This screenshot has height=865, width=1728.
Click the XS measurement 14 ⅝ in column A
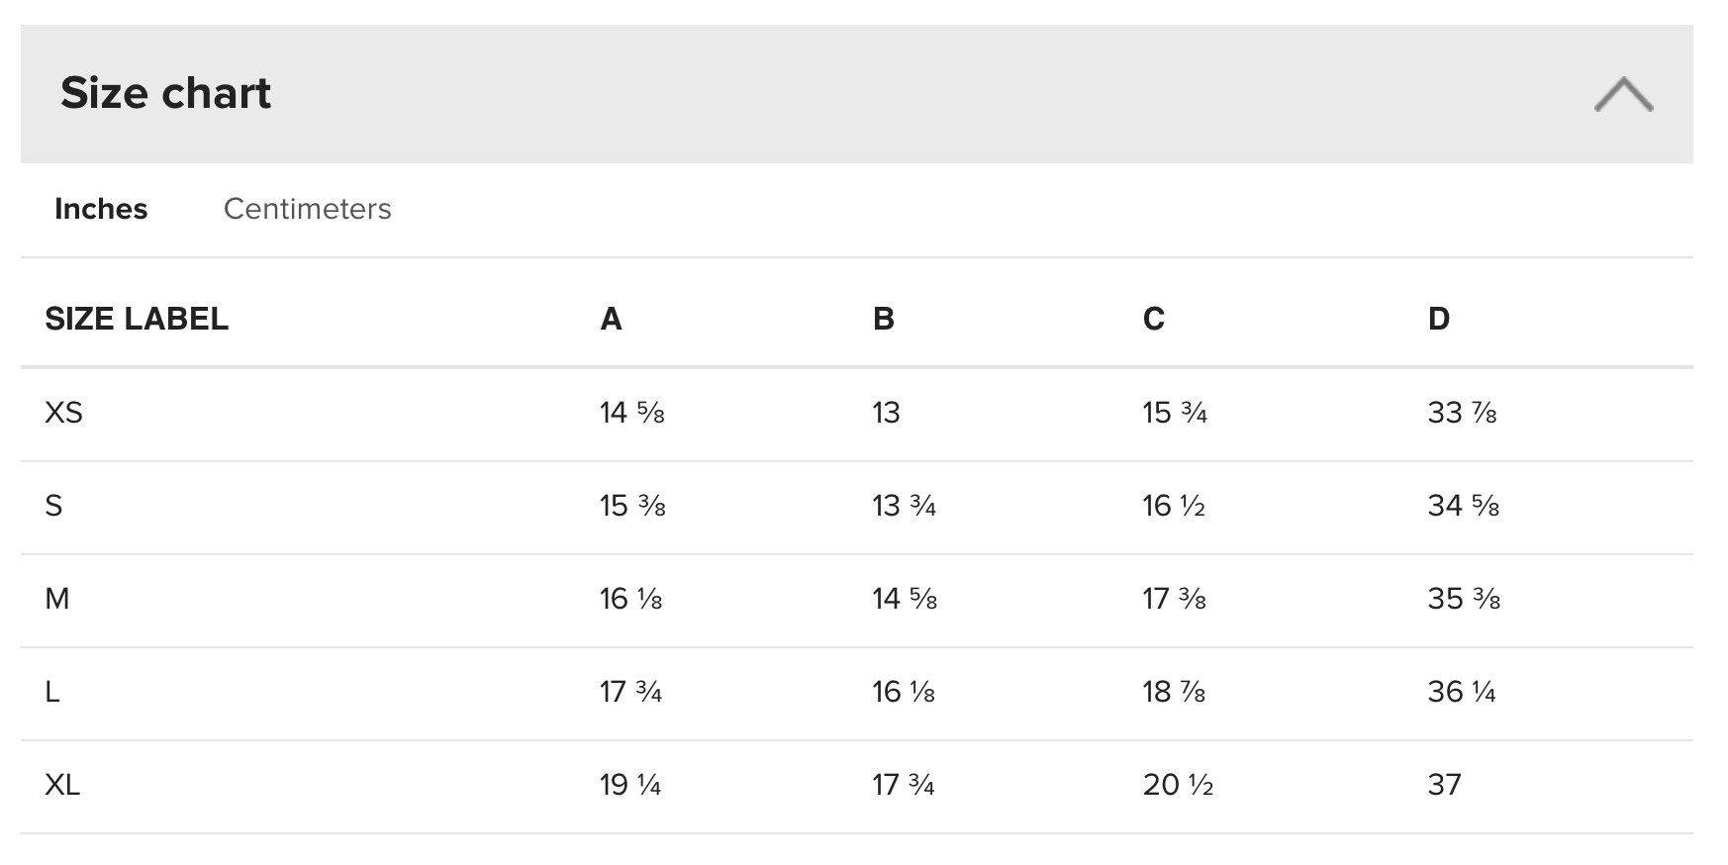[631, 413]
